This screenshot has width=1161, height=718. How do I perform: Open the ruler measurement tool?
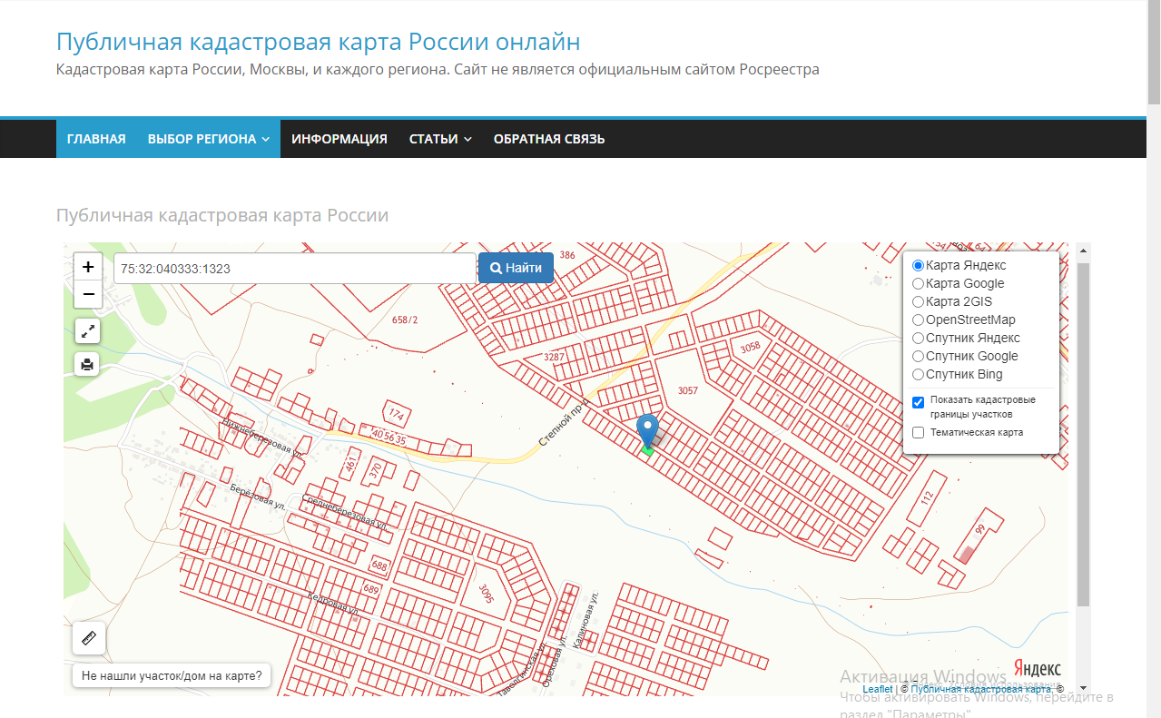click(x=89, y=638)
